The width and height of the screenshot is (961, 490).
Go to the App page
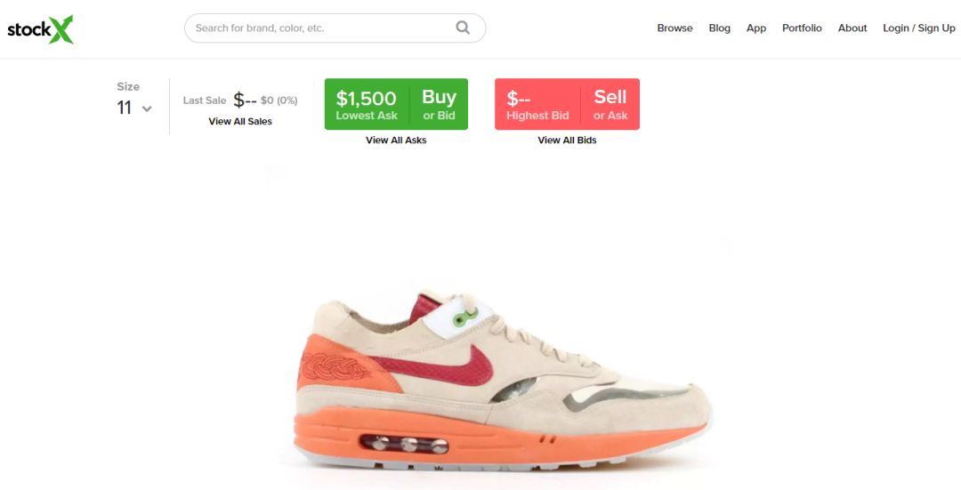[x=756, y=28]
